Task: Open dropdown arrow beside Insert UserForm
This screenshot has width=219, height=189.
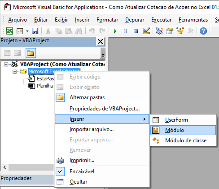Action: click(27, 31)
